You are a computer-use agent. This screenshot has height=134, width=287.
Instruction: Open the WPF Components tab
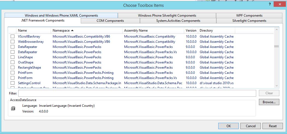tap(249, 16)
